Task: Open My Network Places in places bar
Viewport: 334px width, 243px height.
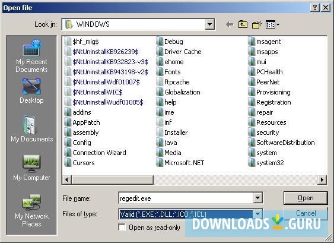Action: coord(31,211)
